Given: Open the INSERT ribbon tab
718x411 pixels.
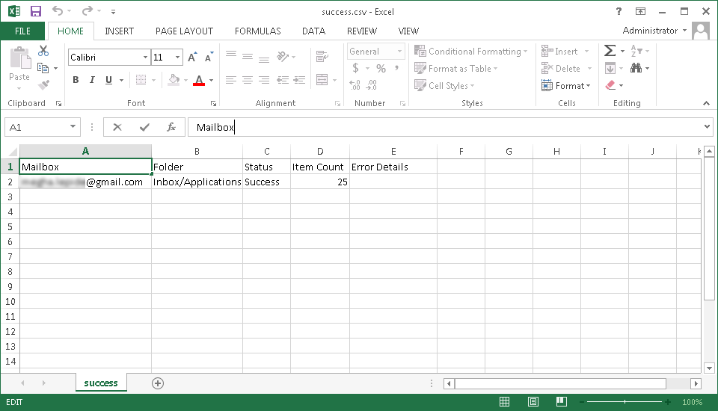Looking at the screenshot, I should 120,31.
